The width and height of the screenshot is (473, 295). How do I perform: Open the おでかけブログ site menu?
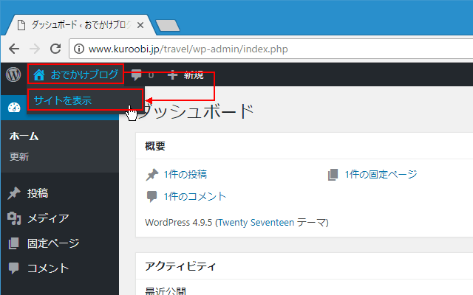point(75,74)
